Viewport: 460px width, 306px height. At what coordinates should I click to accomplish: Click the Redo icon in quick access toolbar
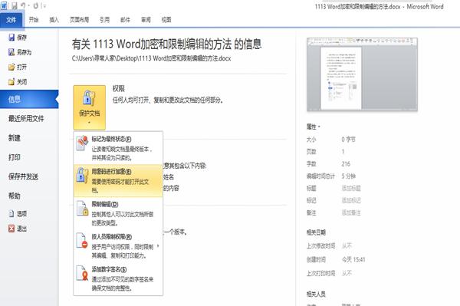click(36, 5)
